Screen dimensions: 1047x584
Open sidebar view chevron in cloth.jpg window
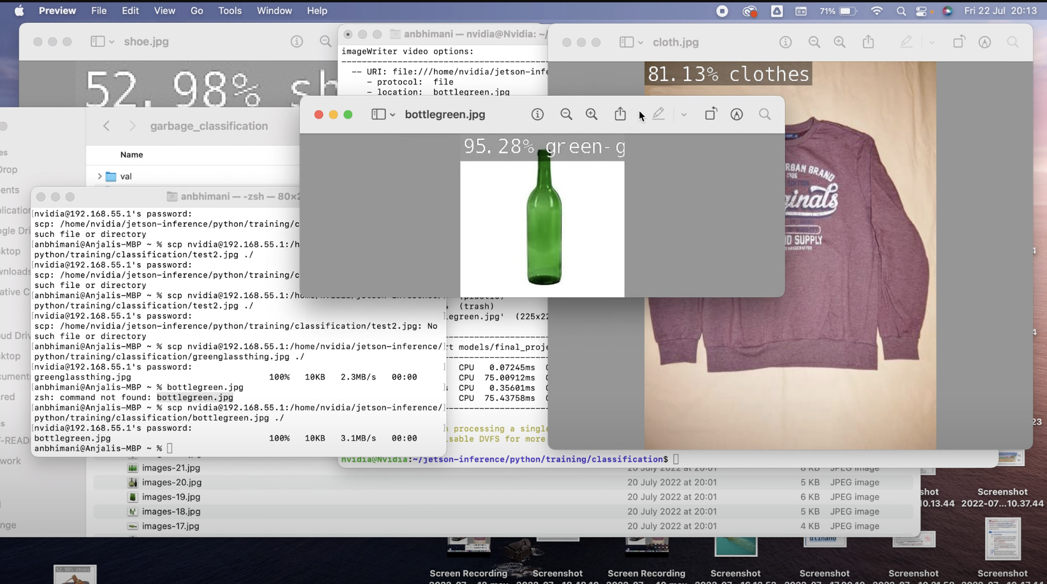(x=641, y=42)
